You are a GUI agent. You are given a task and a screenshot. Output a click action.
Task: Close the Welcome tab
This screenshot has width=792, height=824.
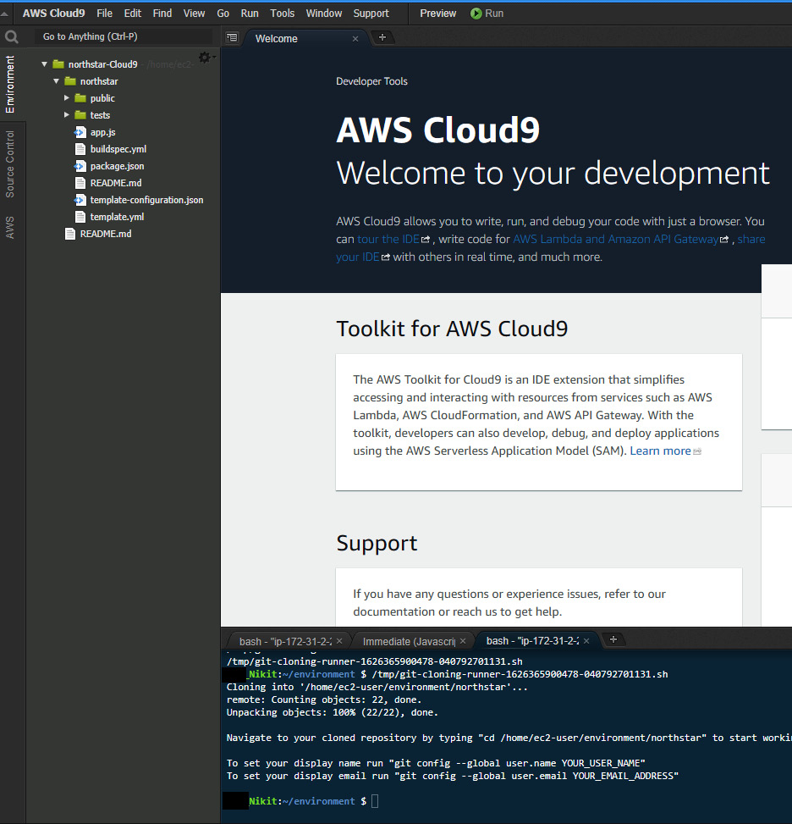[x=355, y=39]
